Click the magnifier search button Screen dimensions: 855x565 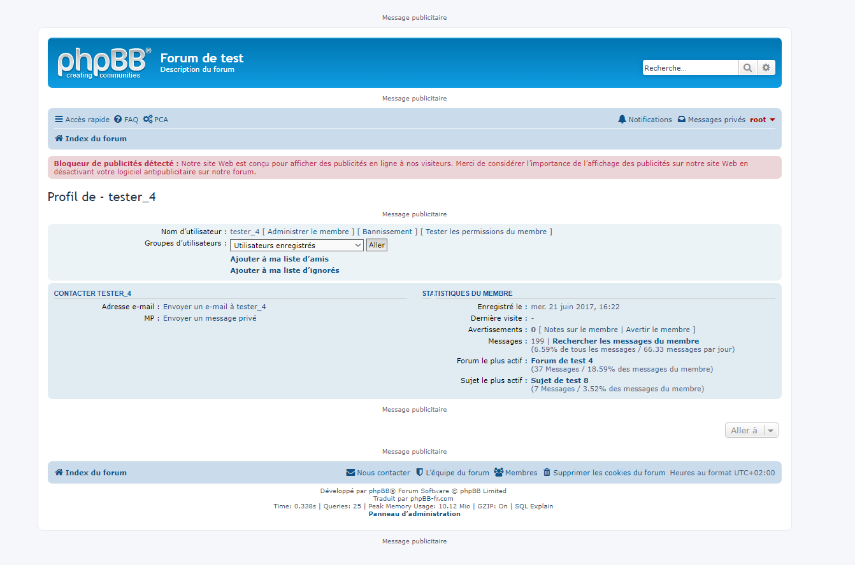pyautogui.click(x=747, y=68)
